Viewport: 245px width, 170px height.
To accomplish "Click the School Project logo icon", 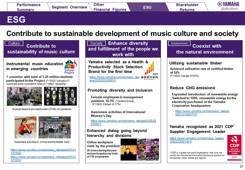I will pyautogui.click(x=70, y=67).
